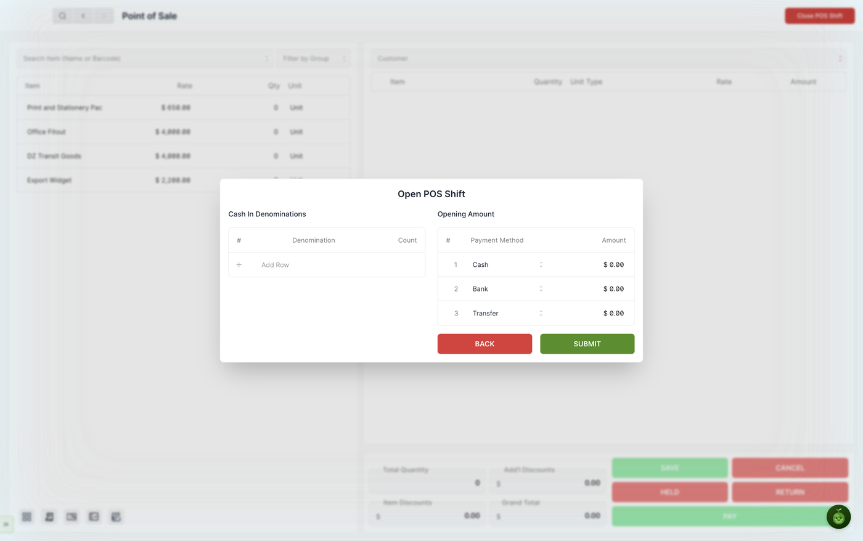Click the Add'l Discounts input field
The height and width of the screenshot is (541, 863).
click(548, 483)
